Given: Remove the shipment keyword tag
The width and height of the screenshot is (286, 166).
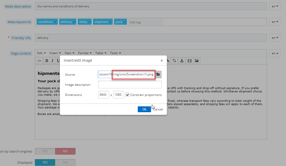Looking at the screenshot, I should tap(110, 22).
